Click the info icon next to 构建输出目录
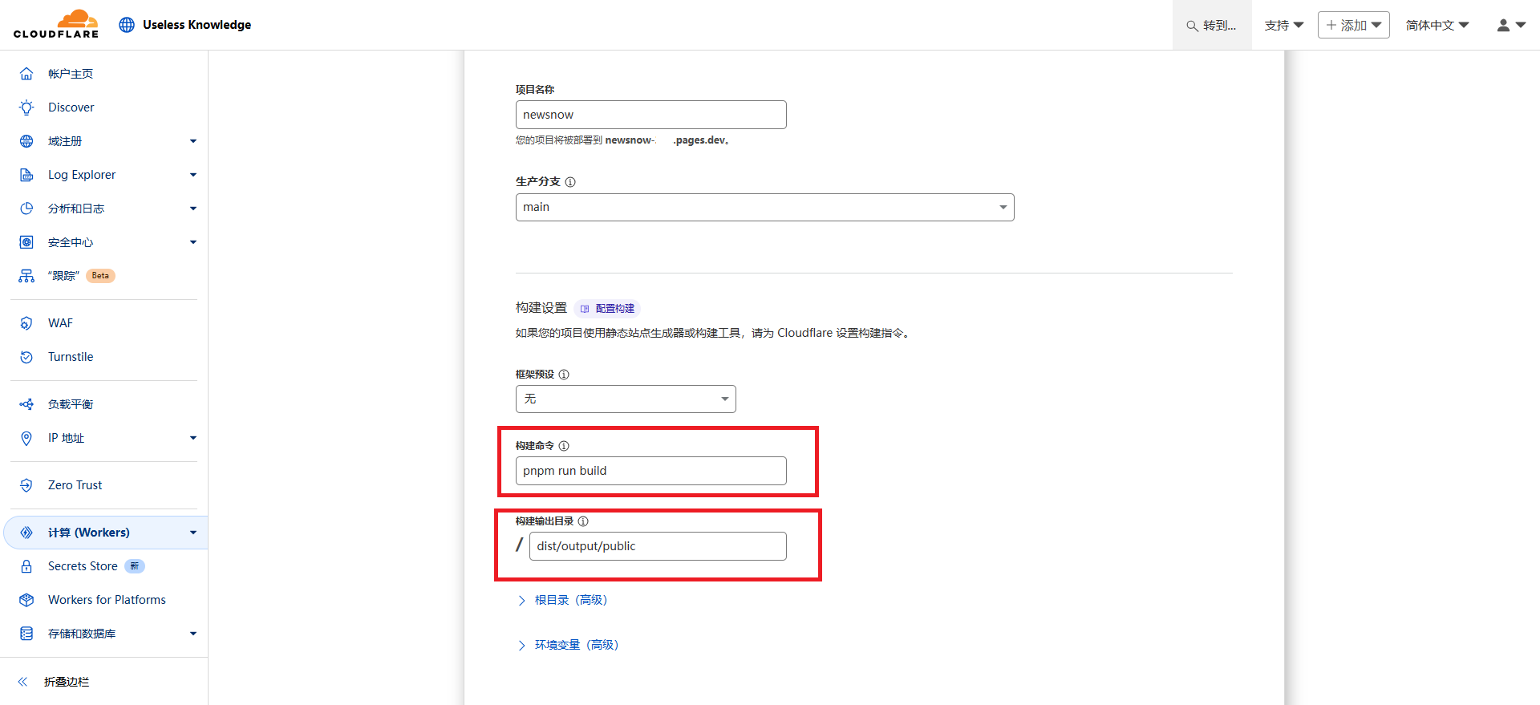 [x=583, y=521]
